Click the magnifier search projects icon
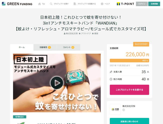This screenshot has width=163, height=124. click(51, 4)
